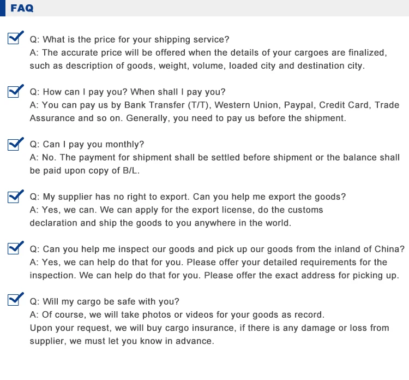The image size is (409, 380).
Task: Click the blue accent bar beside FAQ
Action: click(3, 8)
